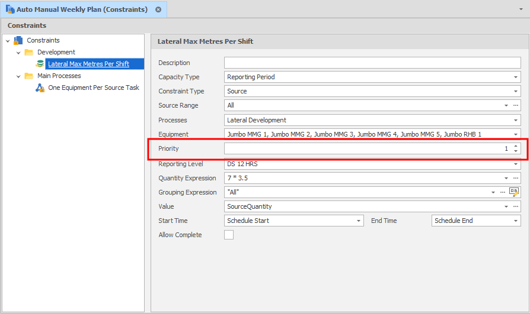
Task: Click the Development folder icon
Action: (x=28, y=52)
